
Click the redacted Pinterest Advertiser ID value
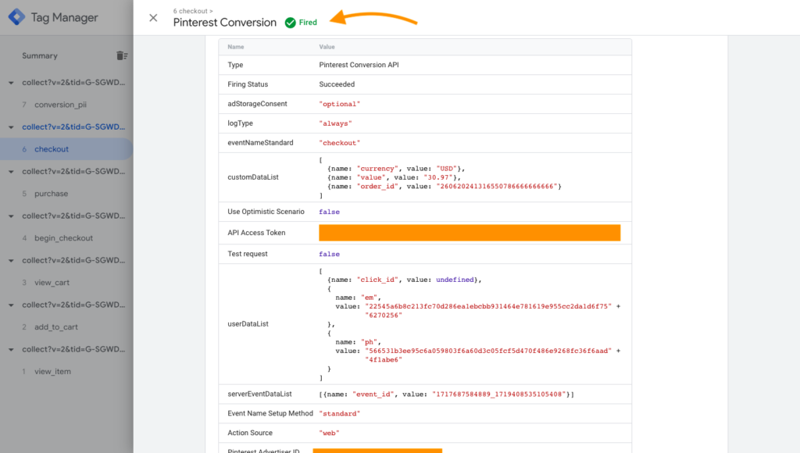(x=377, y=451)
